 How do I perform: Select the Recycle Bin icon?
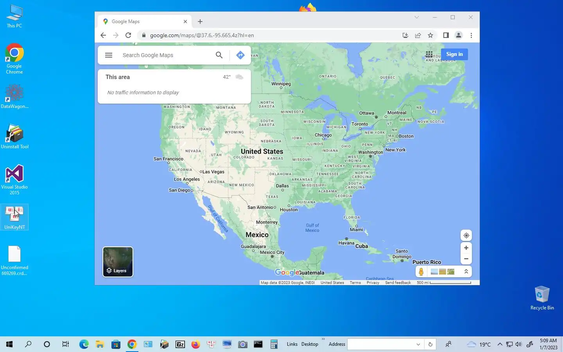[x=542, y=298]
